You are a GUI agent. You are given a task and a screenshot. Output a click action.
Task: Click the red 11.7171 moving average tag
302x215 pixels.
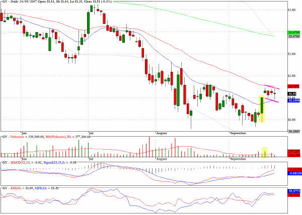(x=293, y=86)
